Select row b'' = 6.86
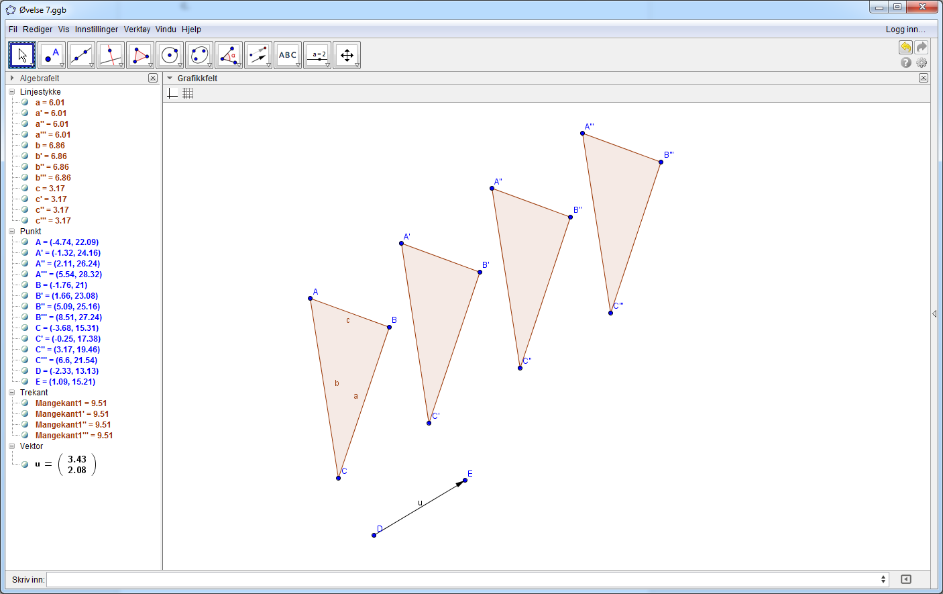This screenshot has width=943, height=594. pos(52,167)
